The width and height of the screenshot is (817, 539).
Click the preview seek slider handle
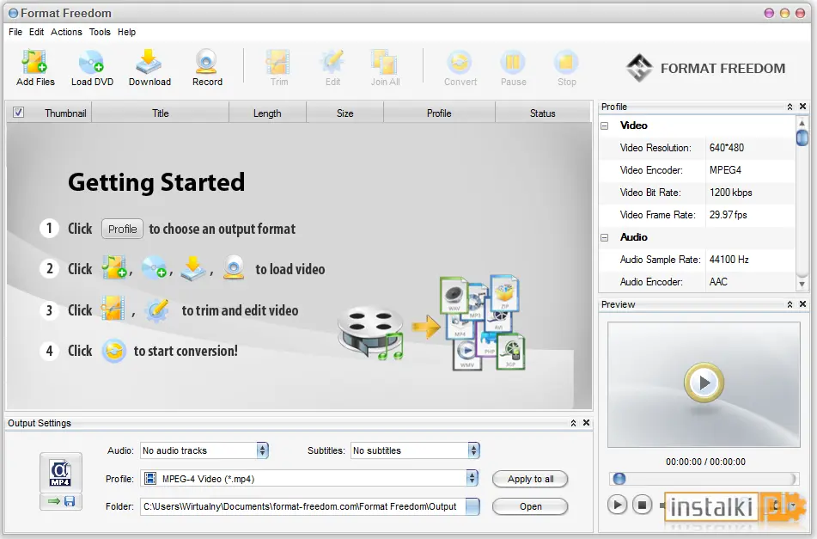[x=619, y=478]
